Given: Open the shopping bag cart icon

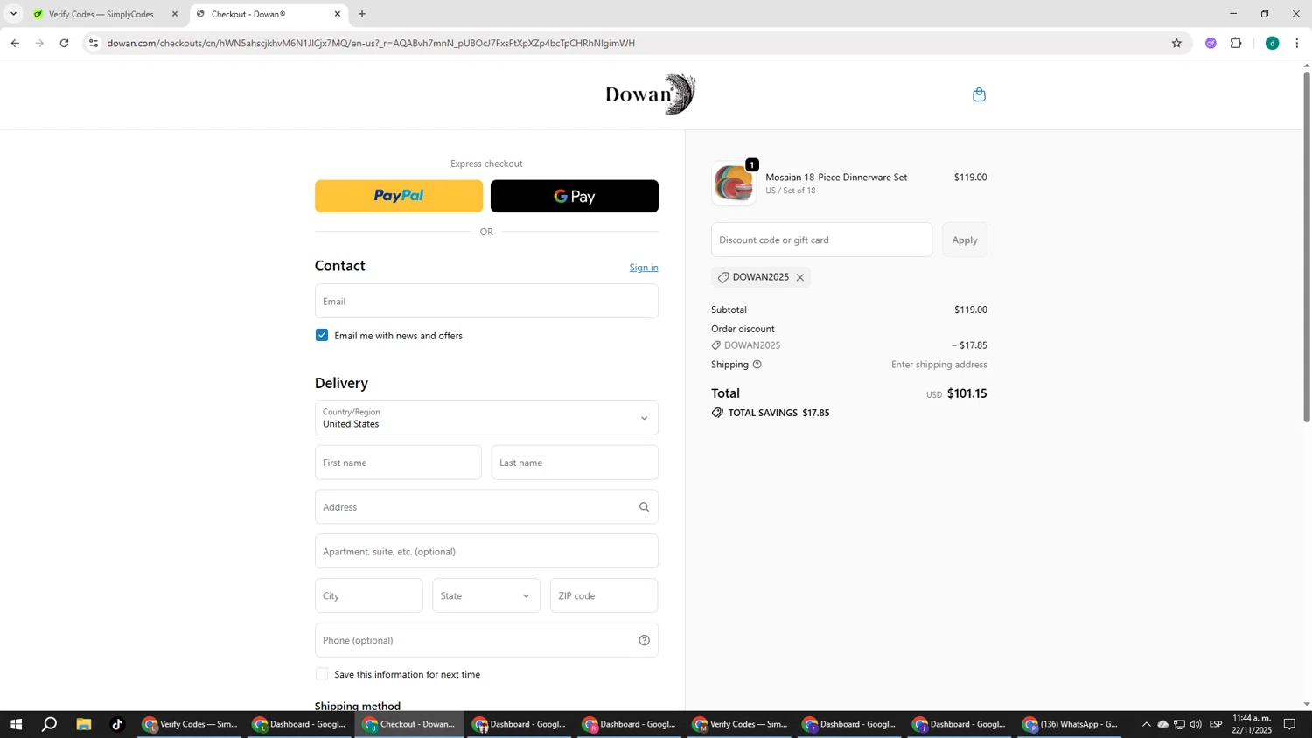Looking at the screenshot, I should click(979, 94).
